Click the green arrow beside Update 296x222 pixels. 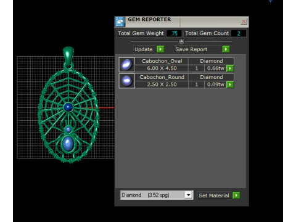(x=160, y=49)
